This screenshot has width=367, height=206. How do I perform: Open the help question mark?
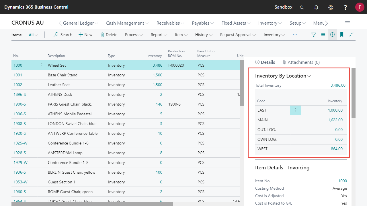(x=345, y=7)
